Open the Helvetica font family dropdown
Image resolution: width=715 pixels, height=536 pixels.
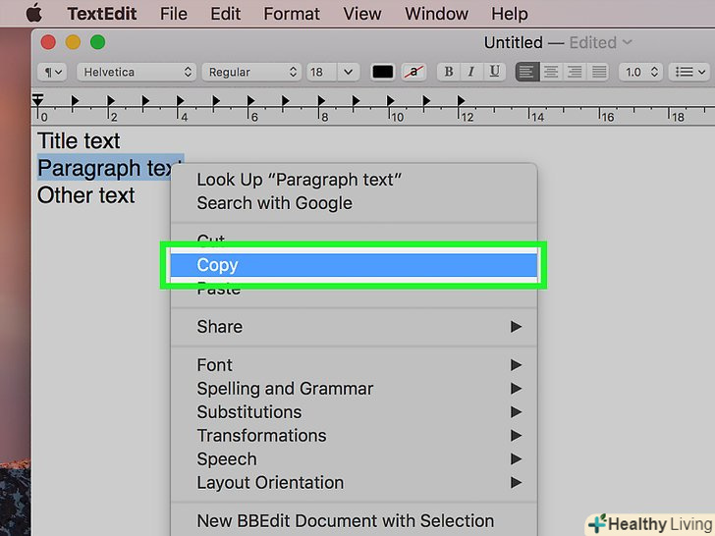coord(137,72)
